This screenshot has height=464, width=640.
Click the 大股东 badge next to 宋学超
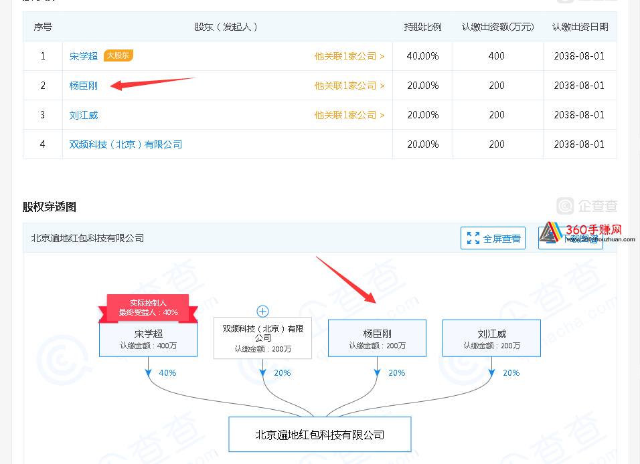(118, 55)
